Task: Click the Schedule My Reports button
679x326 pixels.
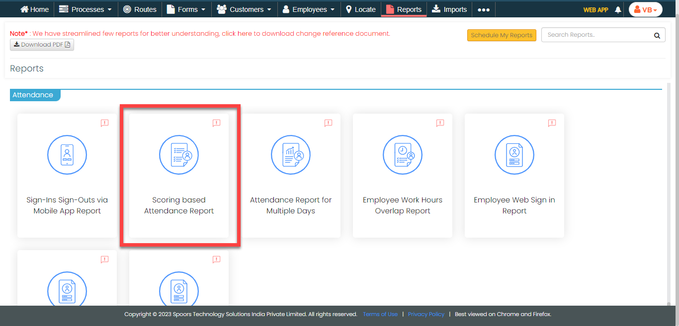Action: 502,35
